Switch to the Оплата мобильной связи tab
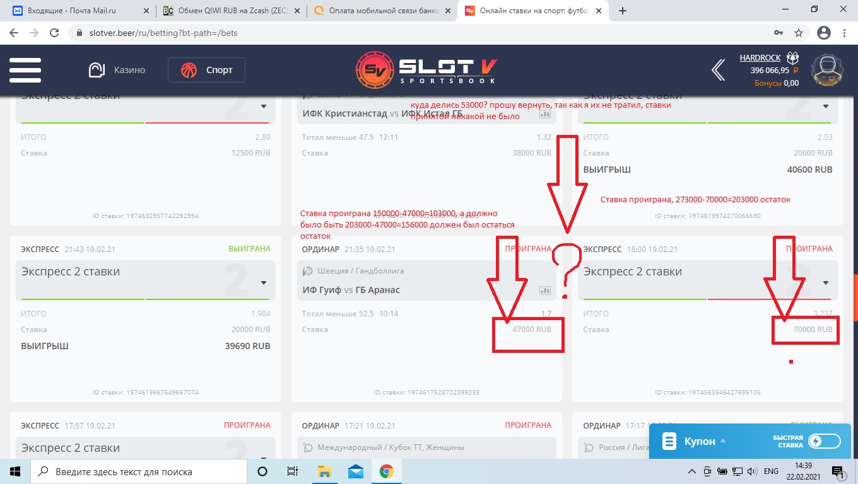The width and height of the screenshot is (858, 484). tap(382, 11)
